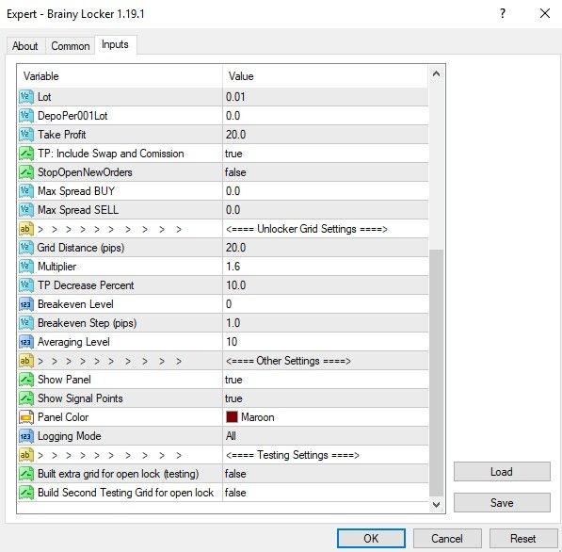
Task: Load a settings preset with Load
Action: 502,472
